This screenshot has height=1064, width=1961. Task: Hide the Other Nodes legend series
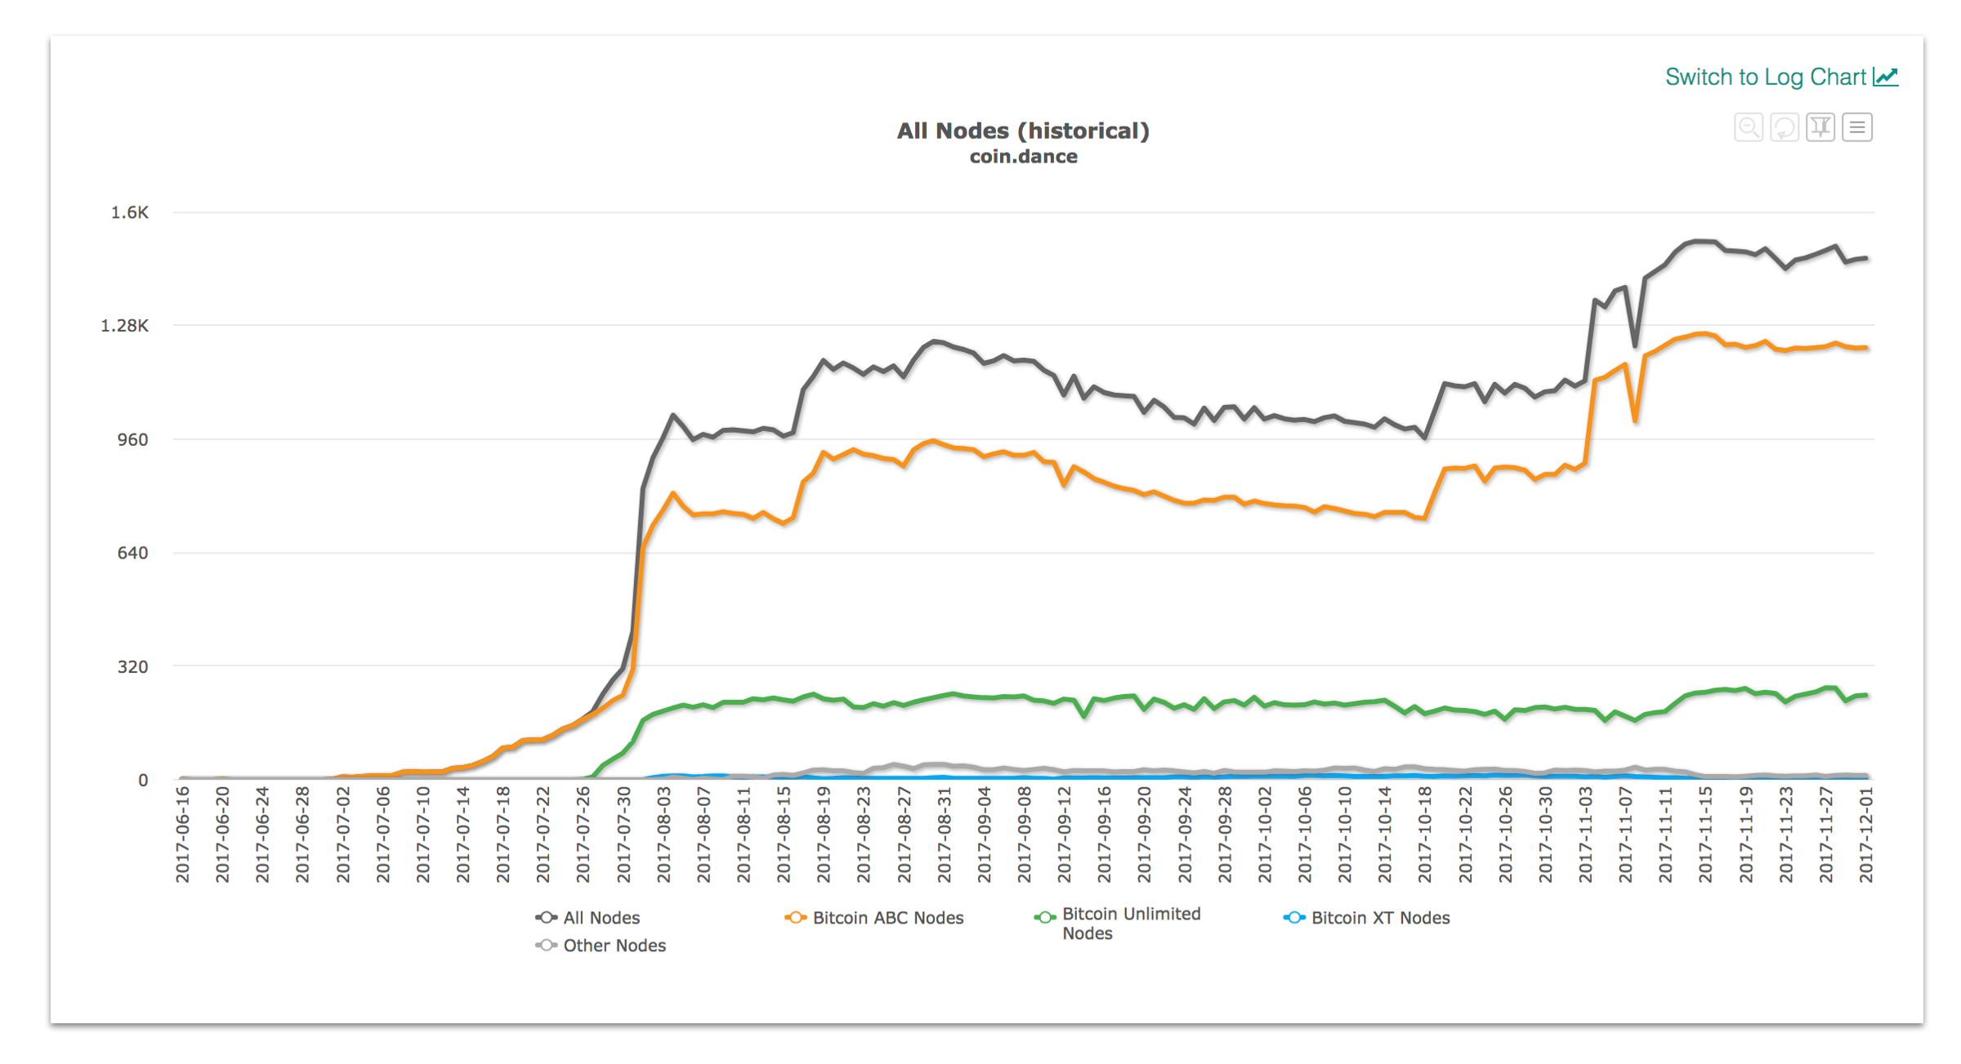(614, 946)
